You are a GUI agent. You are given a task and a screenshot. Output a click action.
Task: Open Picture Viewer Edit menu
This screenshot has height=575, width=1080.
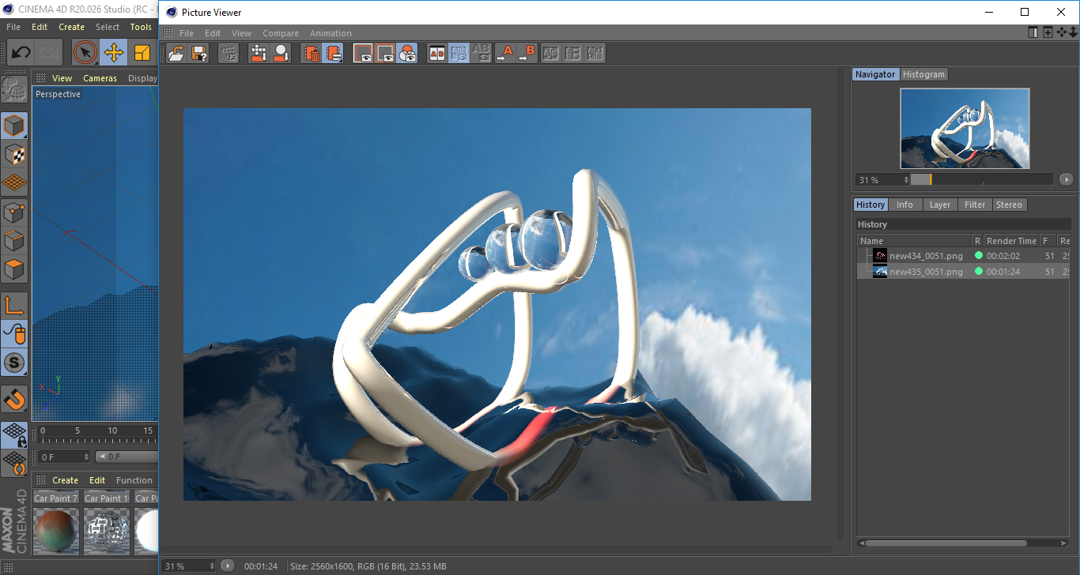tap(213, 33)
